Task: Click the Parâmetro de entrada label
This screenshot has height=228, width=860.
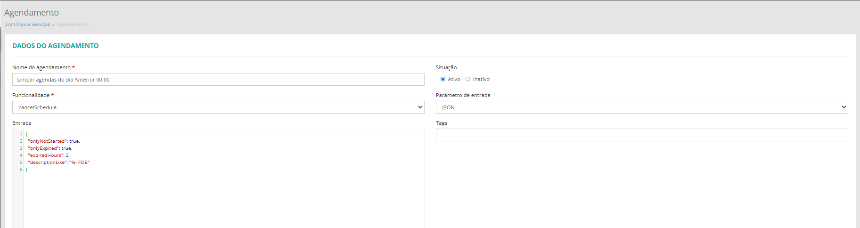Action: pyautogui.click(x=463, y=95)
